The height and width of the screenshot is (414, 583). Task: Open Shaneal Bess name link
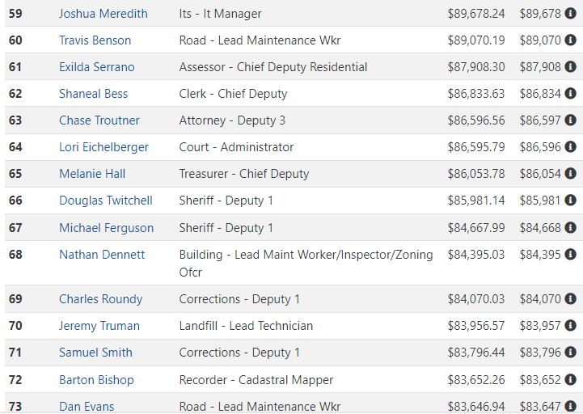tap(93, 94)
